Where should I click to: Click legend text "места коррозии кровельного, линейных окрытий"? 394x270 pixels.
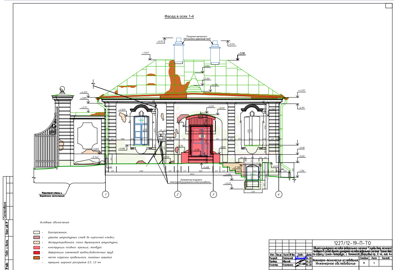pos(80,257)
